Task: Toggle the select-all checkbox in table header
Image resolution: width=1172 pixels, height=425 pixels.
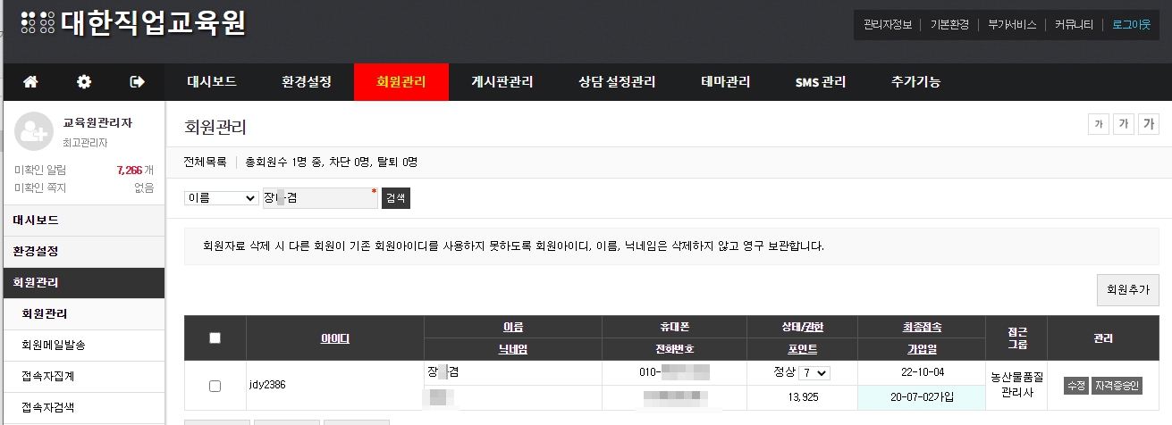Action: [215, 337]
